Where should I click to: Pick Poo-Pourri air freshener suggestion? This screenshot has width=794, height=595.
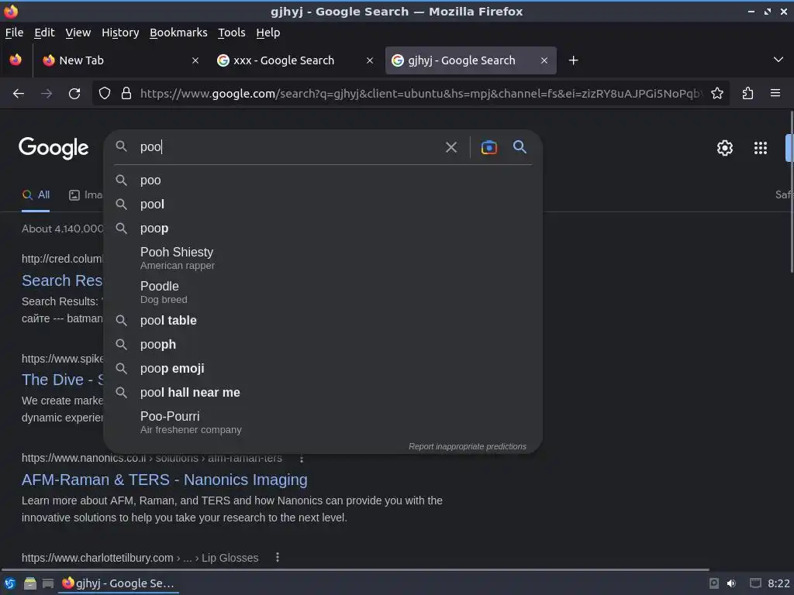click(323, 422)
